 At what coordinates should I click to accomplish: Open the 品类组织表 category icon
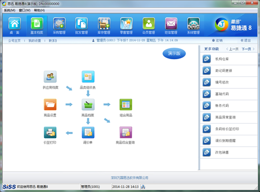[88, 76]
